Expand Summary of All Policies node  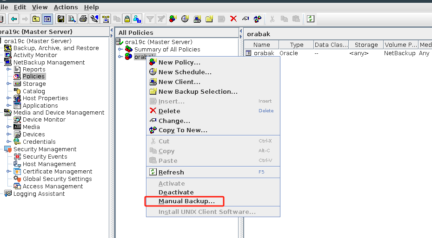tap(120, 49)
